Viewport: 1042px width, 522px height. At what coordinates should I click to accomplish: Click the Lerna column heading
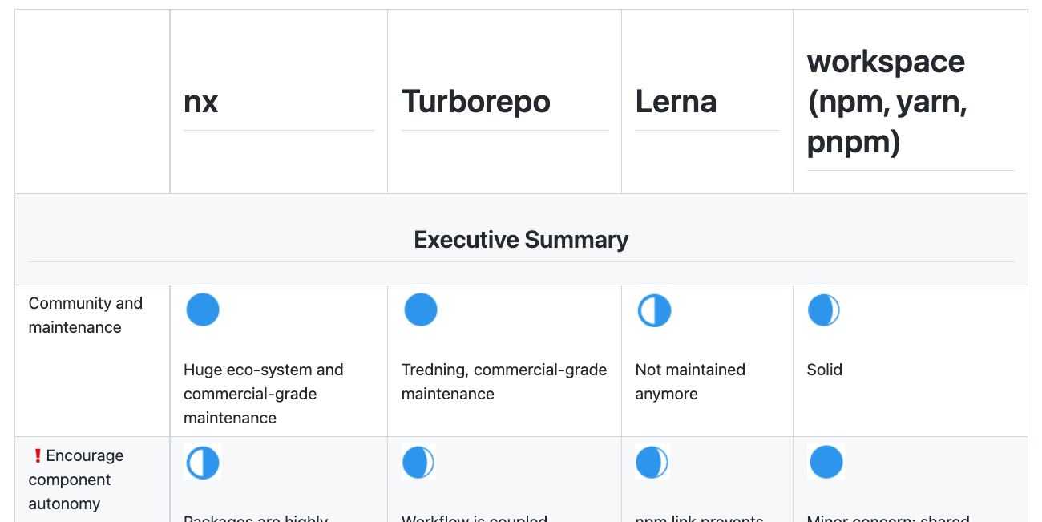coord(676,102)
